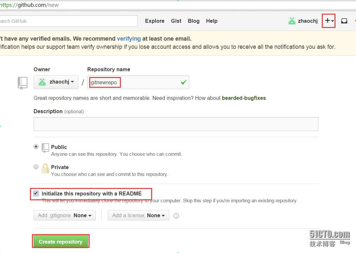The image size is (356, 253).
Task: Focus the Search GitHub field
Action: click(69, 21)
